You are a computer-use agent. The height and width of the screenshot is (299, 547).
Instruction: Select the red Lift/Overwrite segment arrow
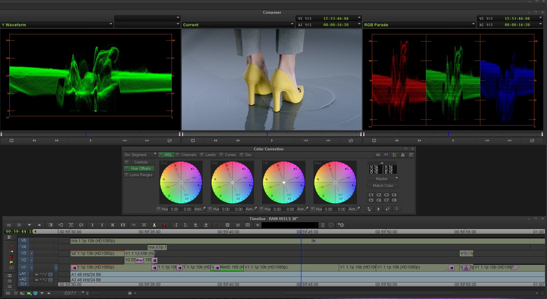pyautogui.click(x=11, y=246)
